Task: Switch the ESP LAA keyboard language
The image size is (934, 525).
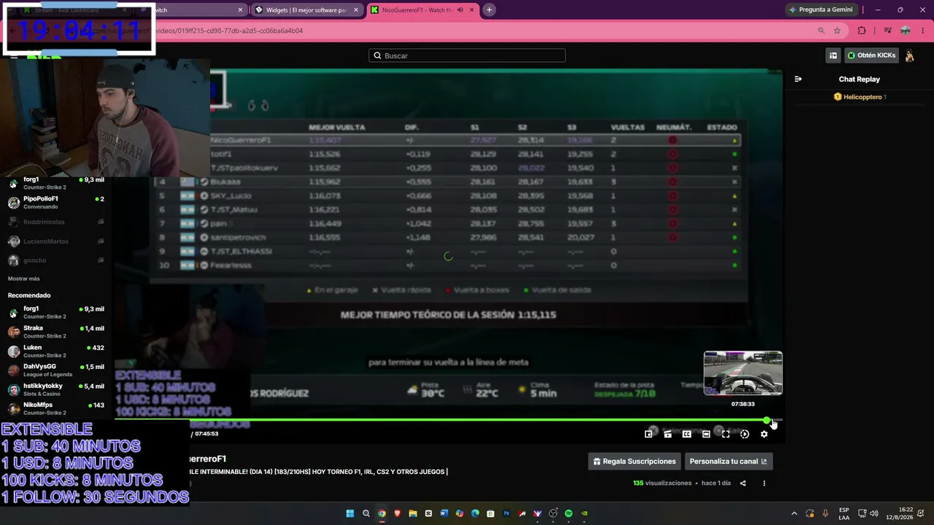Action: click(844, 513)
